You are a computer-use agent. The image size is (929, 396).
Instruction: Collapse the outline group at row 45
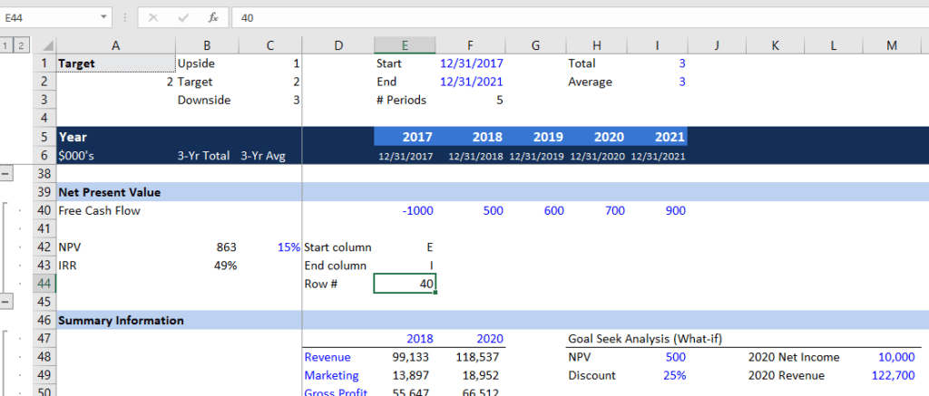tap(7, 301)
